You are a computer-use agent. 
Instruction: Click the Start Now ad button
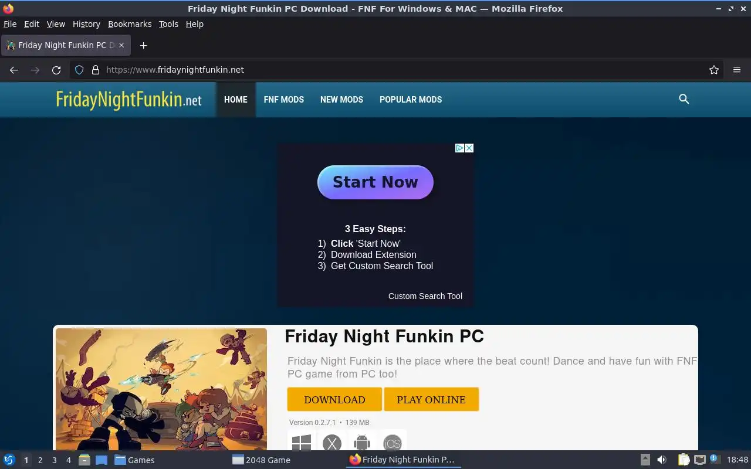(375, 182)
